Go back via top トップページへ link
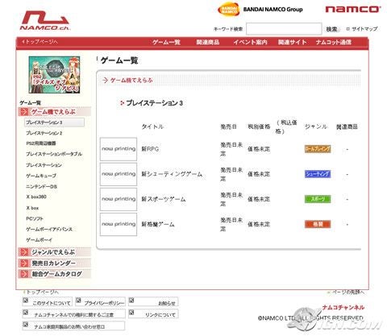This screenshot has width=387, height=336. point(40,42)
